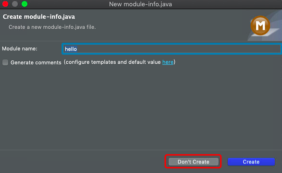
Task: Select the 'Create module-info.java' heading
Action: pos(39,17)
